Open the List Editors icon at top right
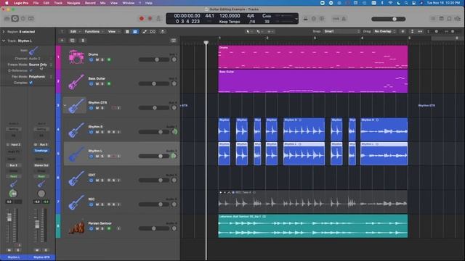This screenshot has height=261, width=465. [433, 19]
